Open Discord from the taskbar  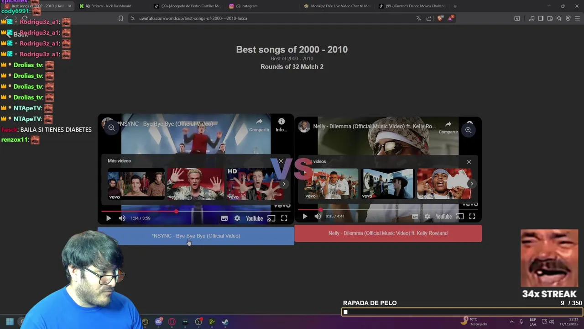pos(158,322)
